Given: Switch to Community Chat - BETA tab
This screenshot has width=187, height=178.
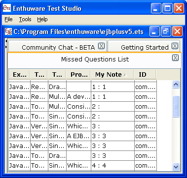Looking at the screenshot, I should point(58,46).
